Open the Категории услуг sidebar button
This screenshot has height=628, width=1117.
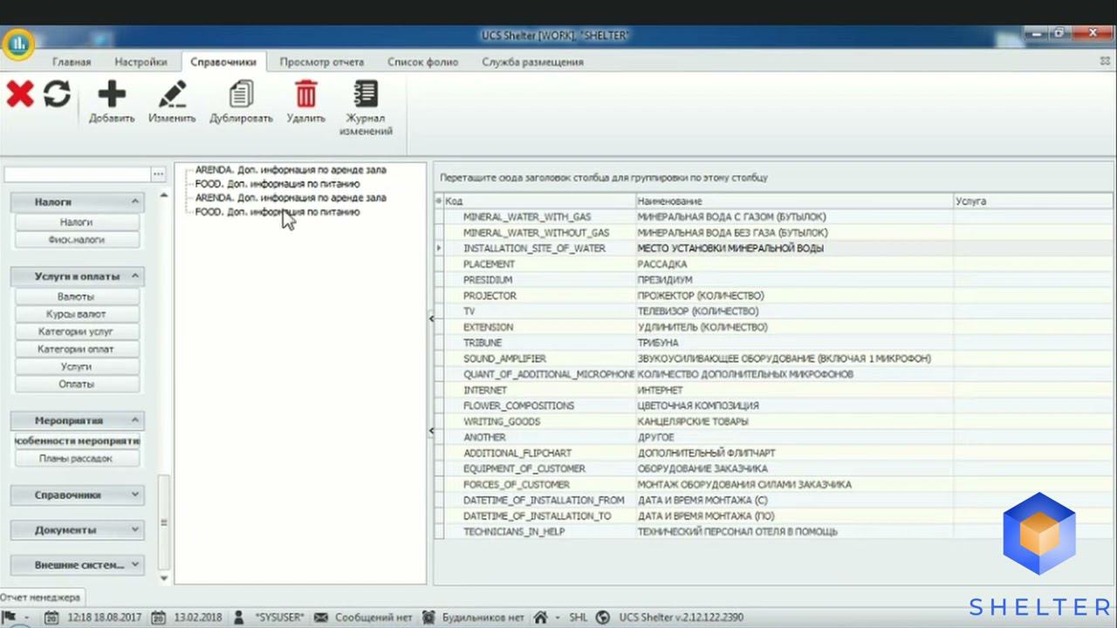click(x=77, y=331)
